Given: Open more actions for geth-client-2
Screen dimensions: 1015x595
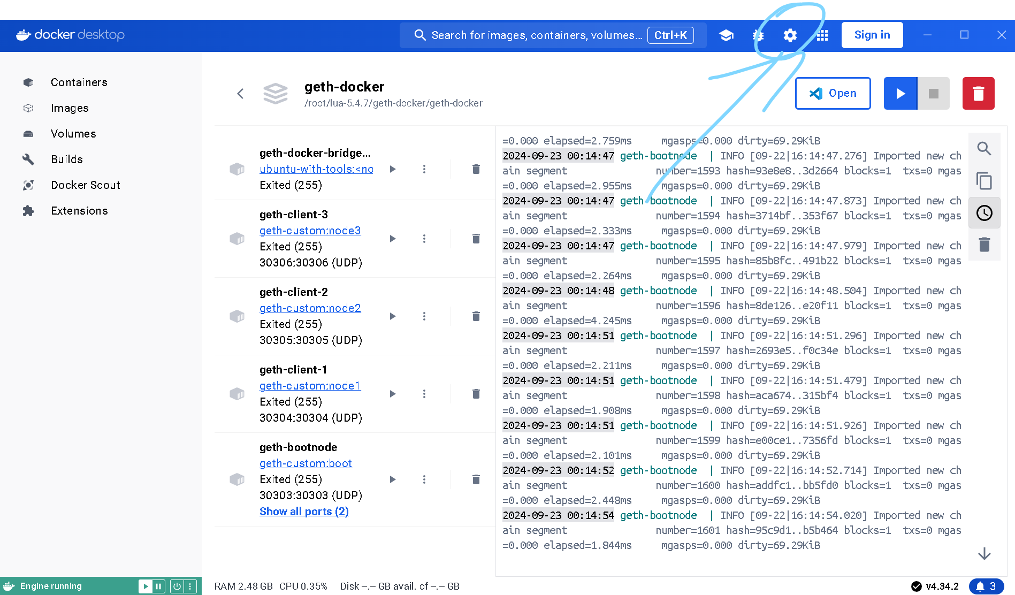Looking at the screenshot, I should [x=424, y=316].
